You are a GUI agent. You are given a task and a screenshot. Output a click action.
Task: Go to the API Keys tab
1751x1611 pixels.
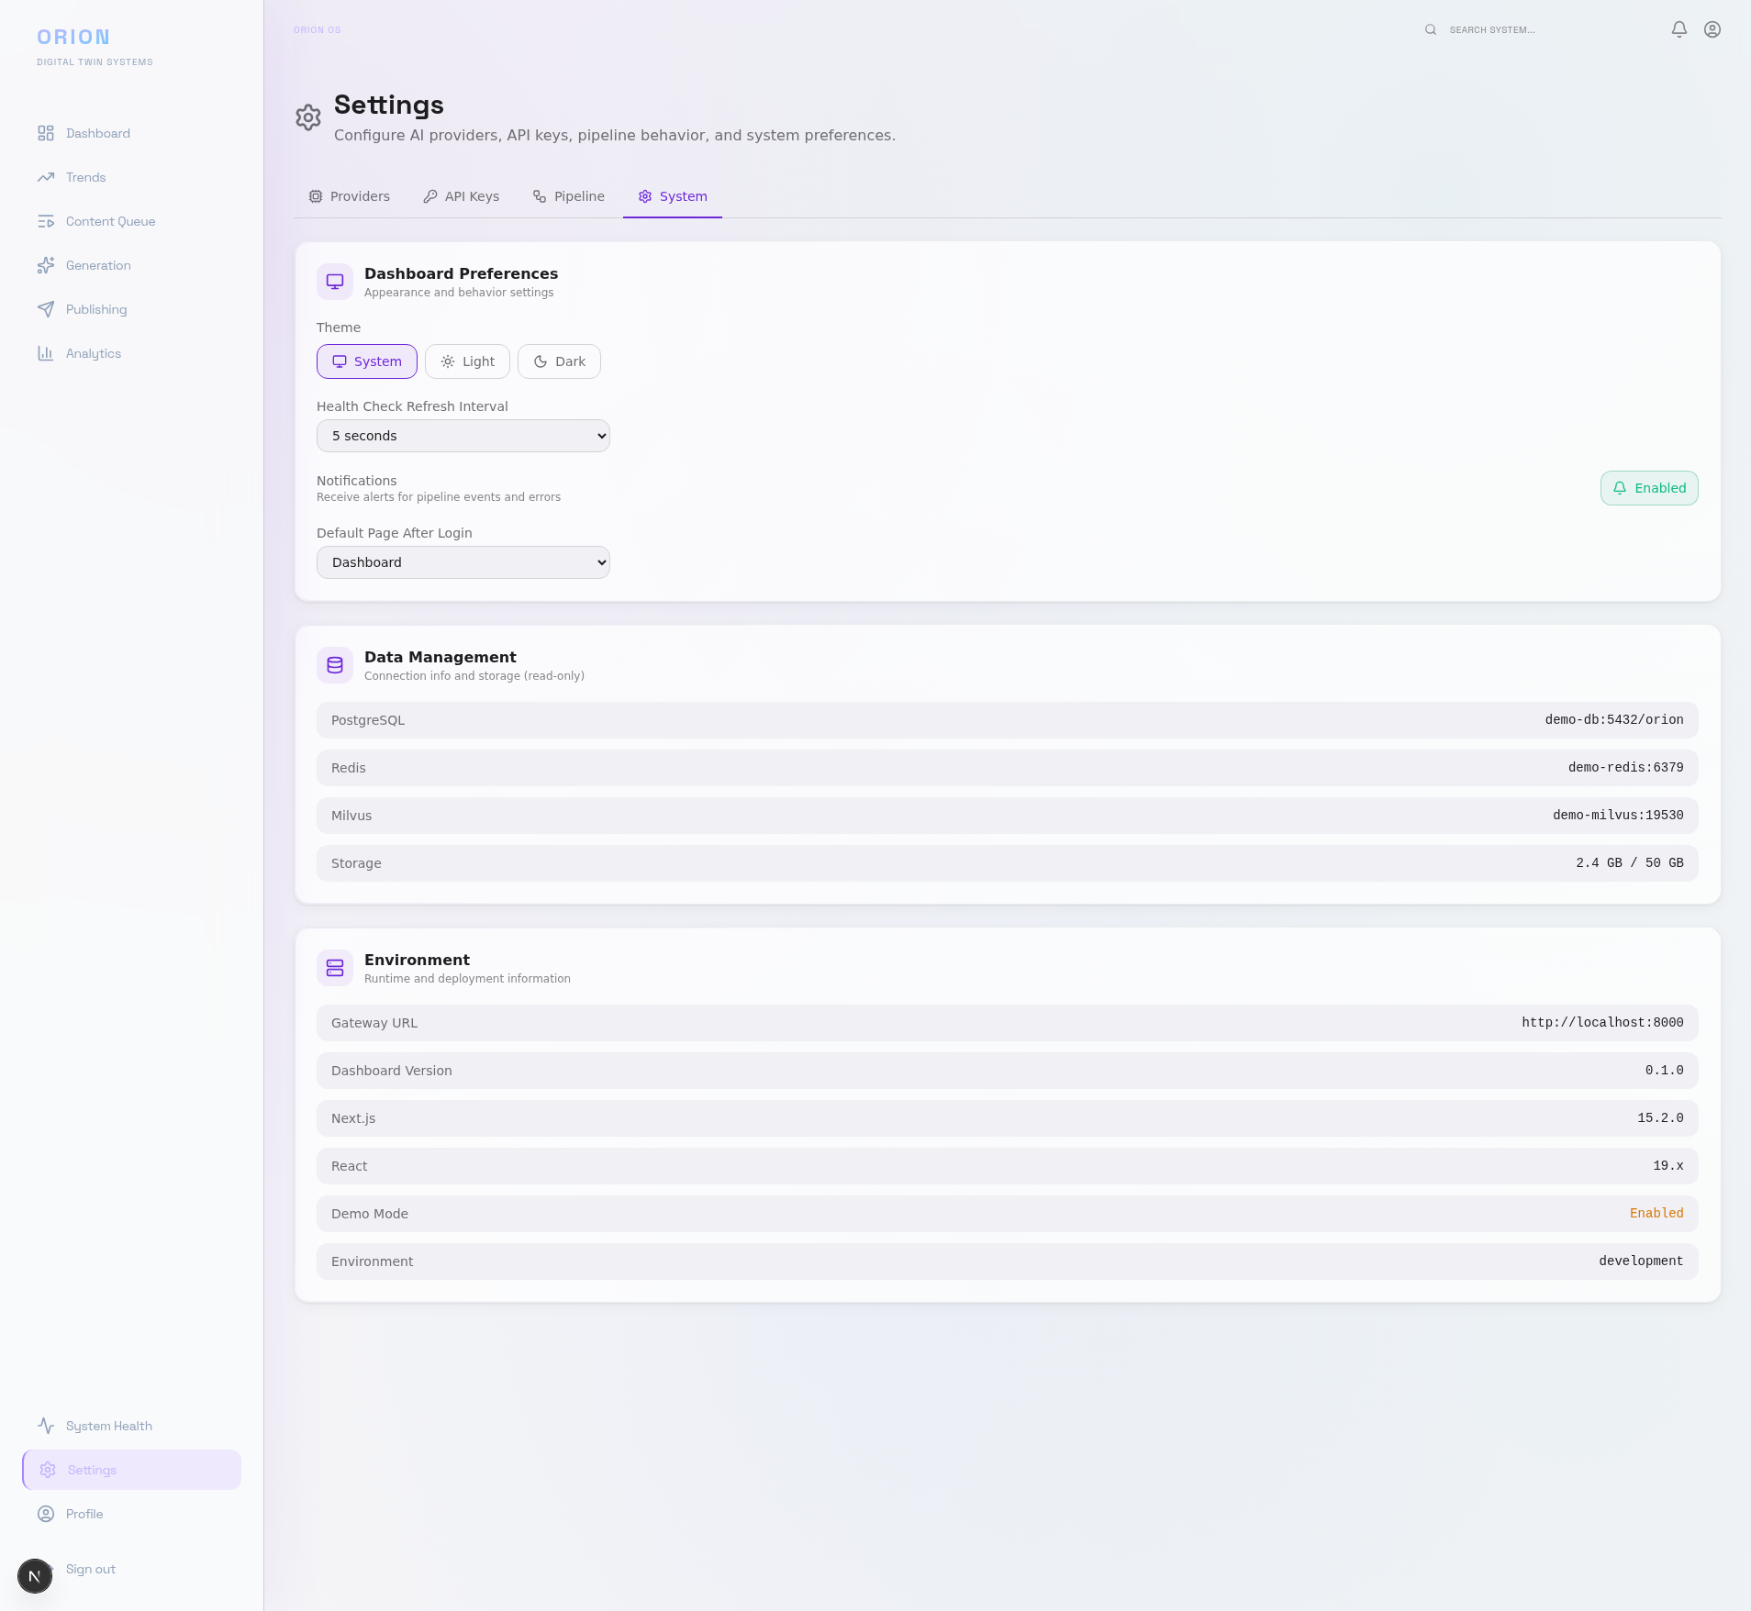(x=462, y=196)
